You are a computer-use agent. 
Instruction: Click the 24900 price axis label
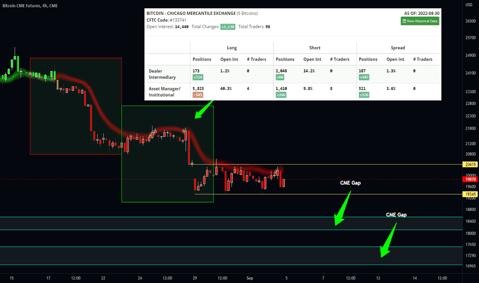click(x=470, y=56)
